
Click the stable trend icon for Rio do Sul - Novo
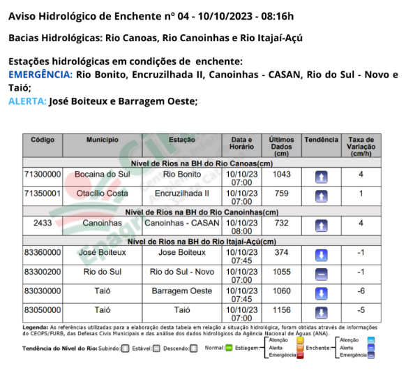point(322,275)
